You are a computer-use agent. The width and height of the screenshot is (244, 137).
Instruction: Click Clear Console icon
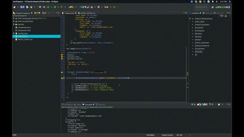pos(198,104)
